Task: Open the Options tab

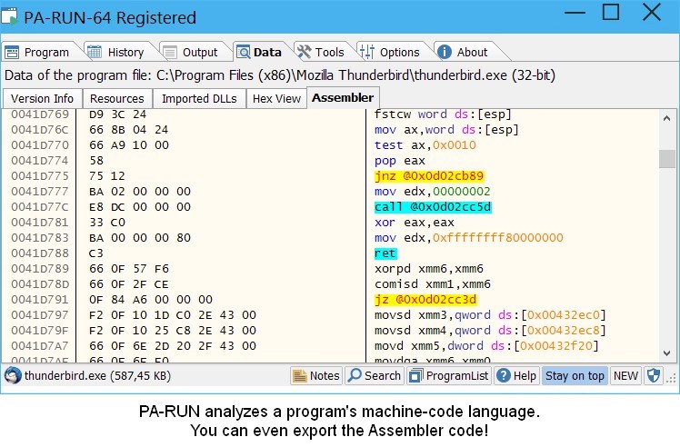Action: (389, 52)
